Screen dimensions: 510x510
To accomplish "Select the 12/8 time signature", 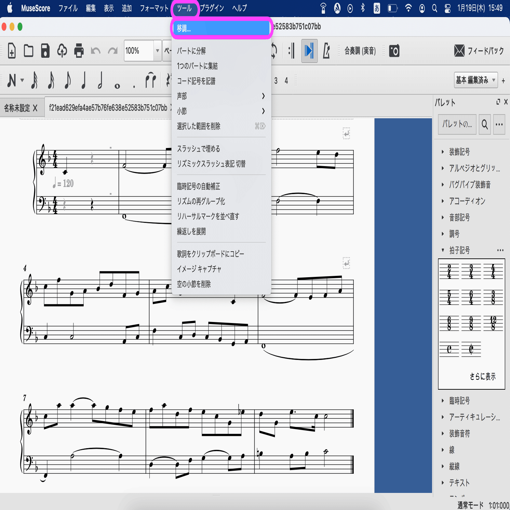I will pyautogui.click(x=493, y=323).
